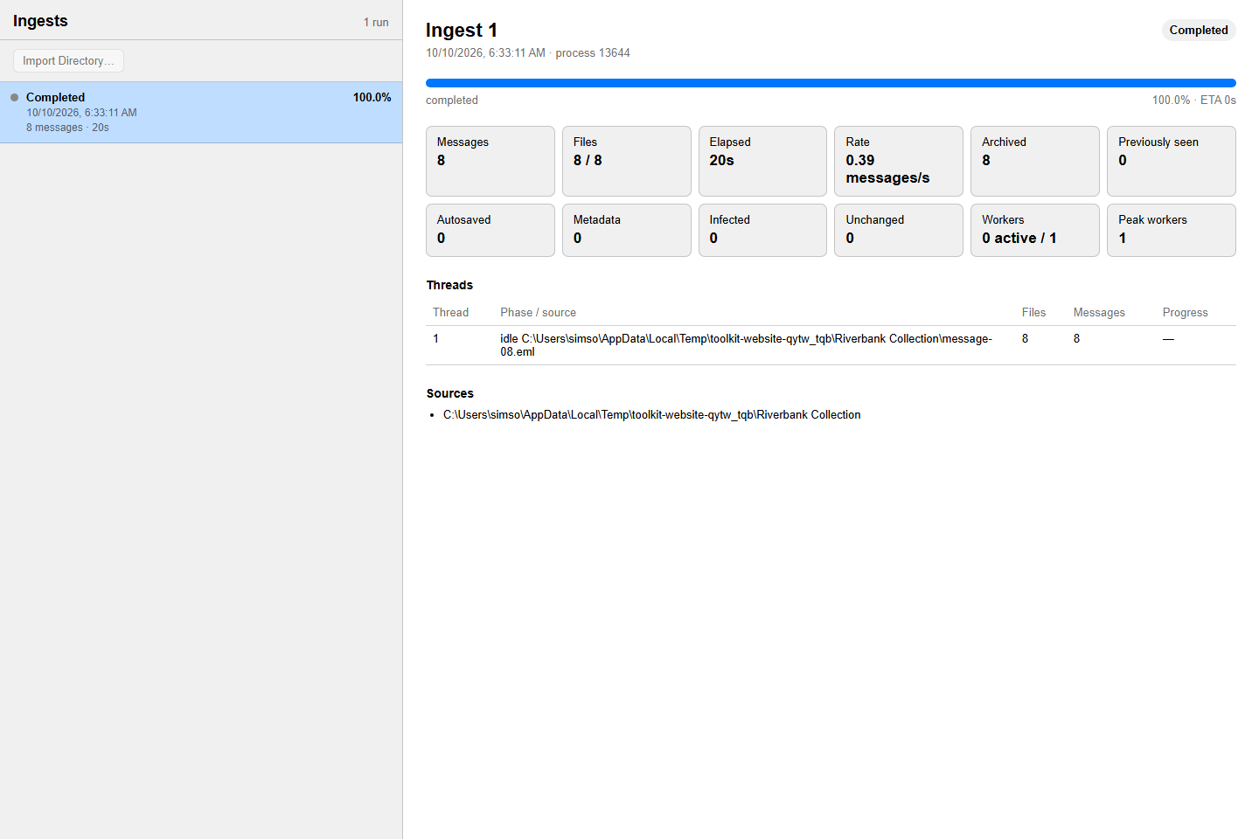
Task: Select the Messages stat card showing 8
Action: coord(490,161)
